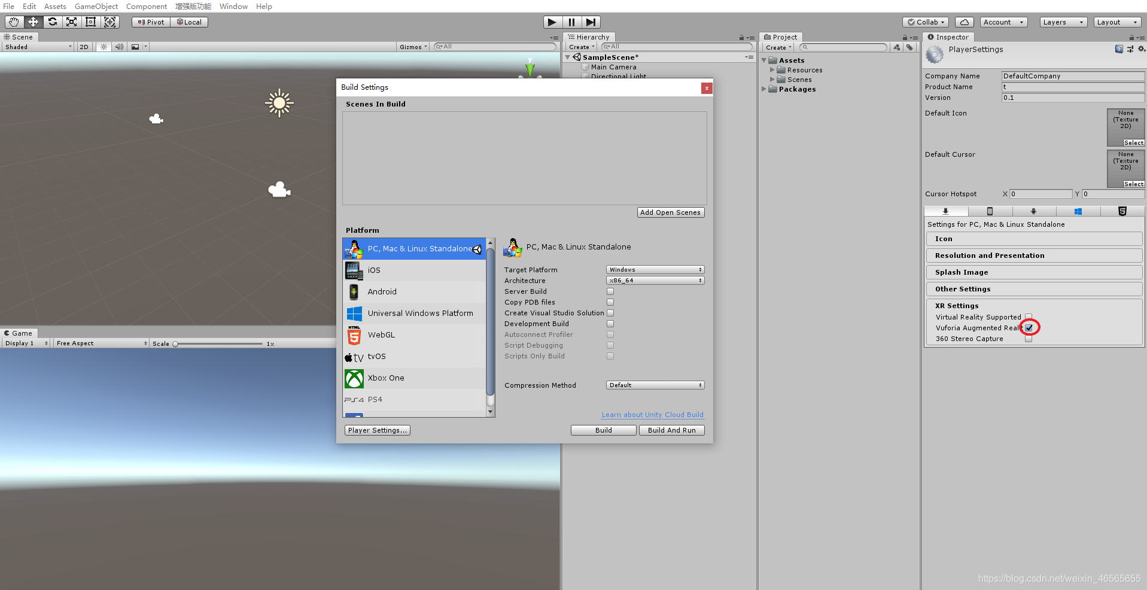Viewport: 1147px width, 590px height.
Task: Click the Step frame button
Action: point(591,22)
